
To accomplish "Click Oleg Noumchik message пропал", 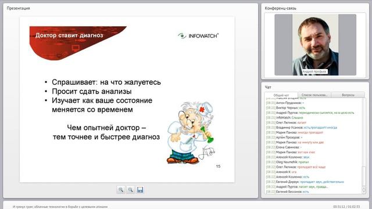I will tap(288, 162).
